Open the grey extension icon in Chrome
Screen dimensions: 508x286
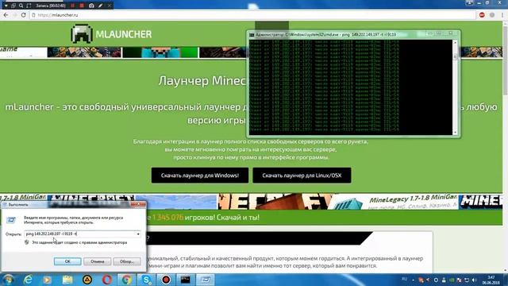pyautogui.click(x=492, y=15)
